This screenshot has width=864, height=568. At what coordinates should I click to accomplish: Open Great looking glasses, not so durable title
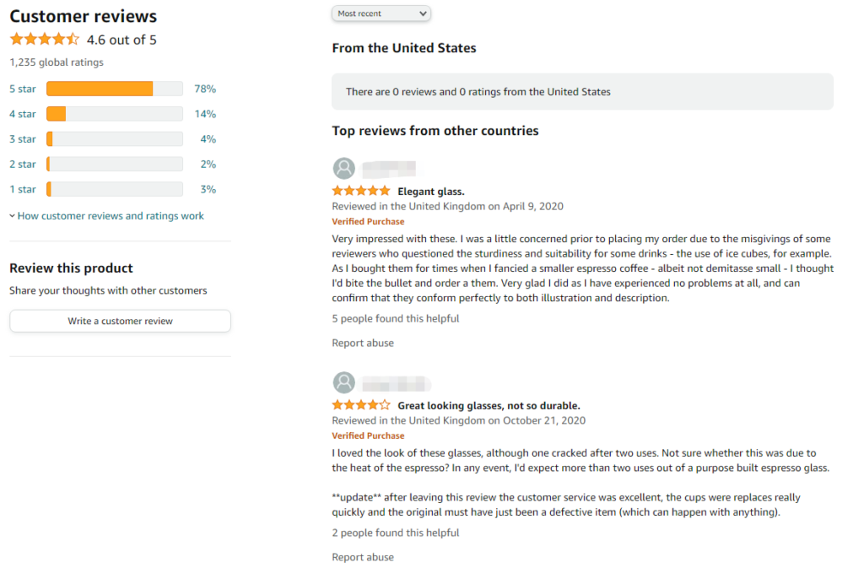coord(489,406)
